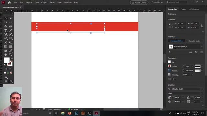Open the fx effects menu
207x116 pixels.
click(174, 79)
